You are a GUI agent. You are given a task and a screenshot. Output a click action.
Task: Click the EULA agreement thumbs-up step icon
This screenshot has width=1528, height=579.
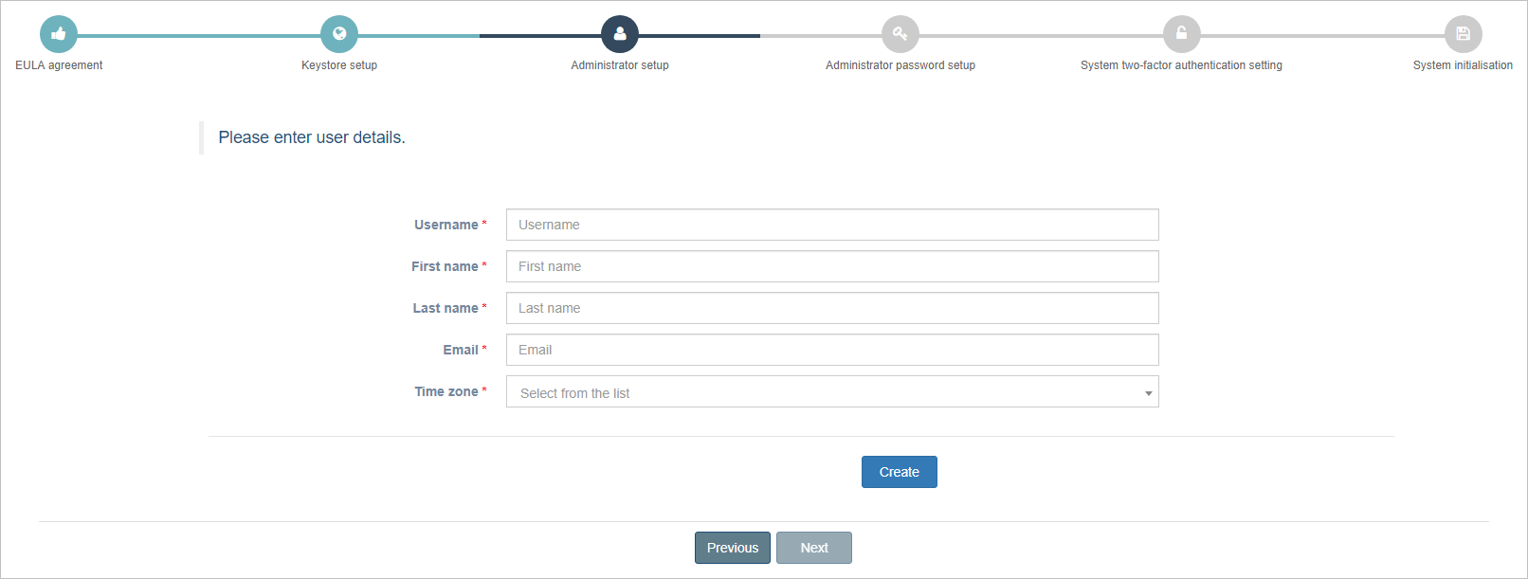pos(59,34)
